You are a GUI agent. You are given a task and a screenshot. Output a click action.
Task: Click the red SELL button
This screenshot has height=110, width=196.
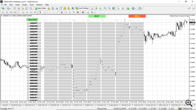point(137,16)
